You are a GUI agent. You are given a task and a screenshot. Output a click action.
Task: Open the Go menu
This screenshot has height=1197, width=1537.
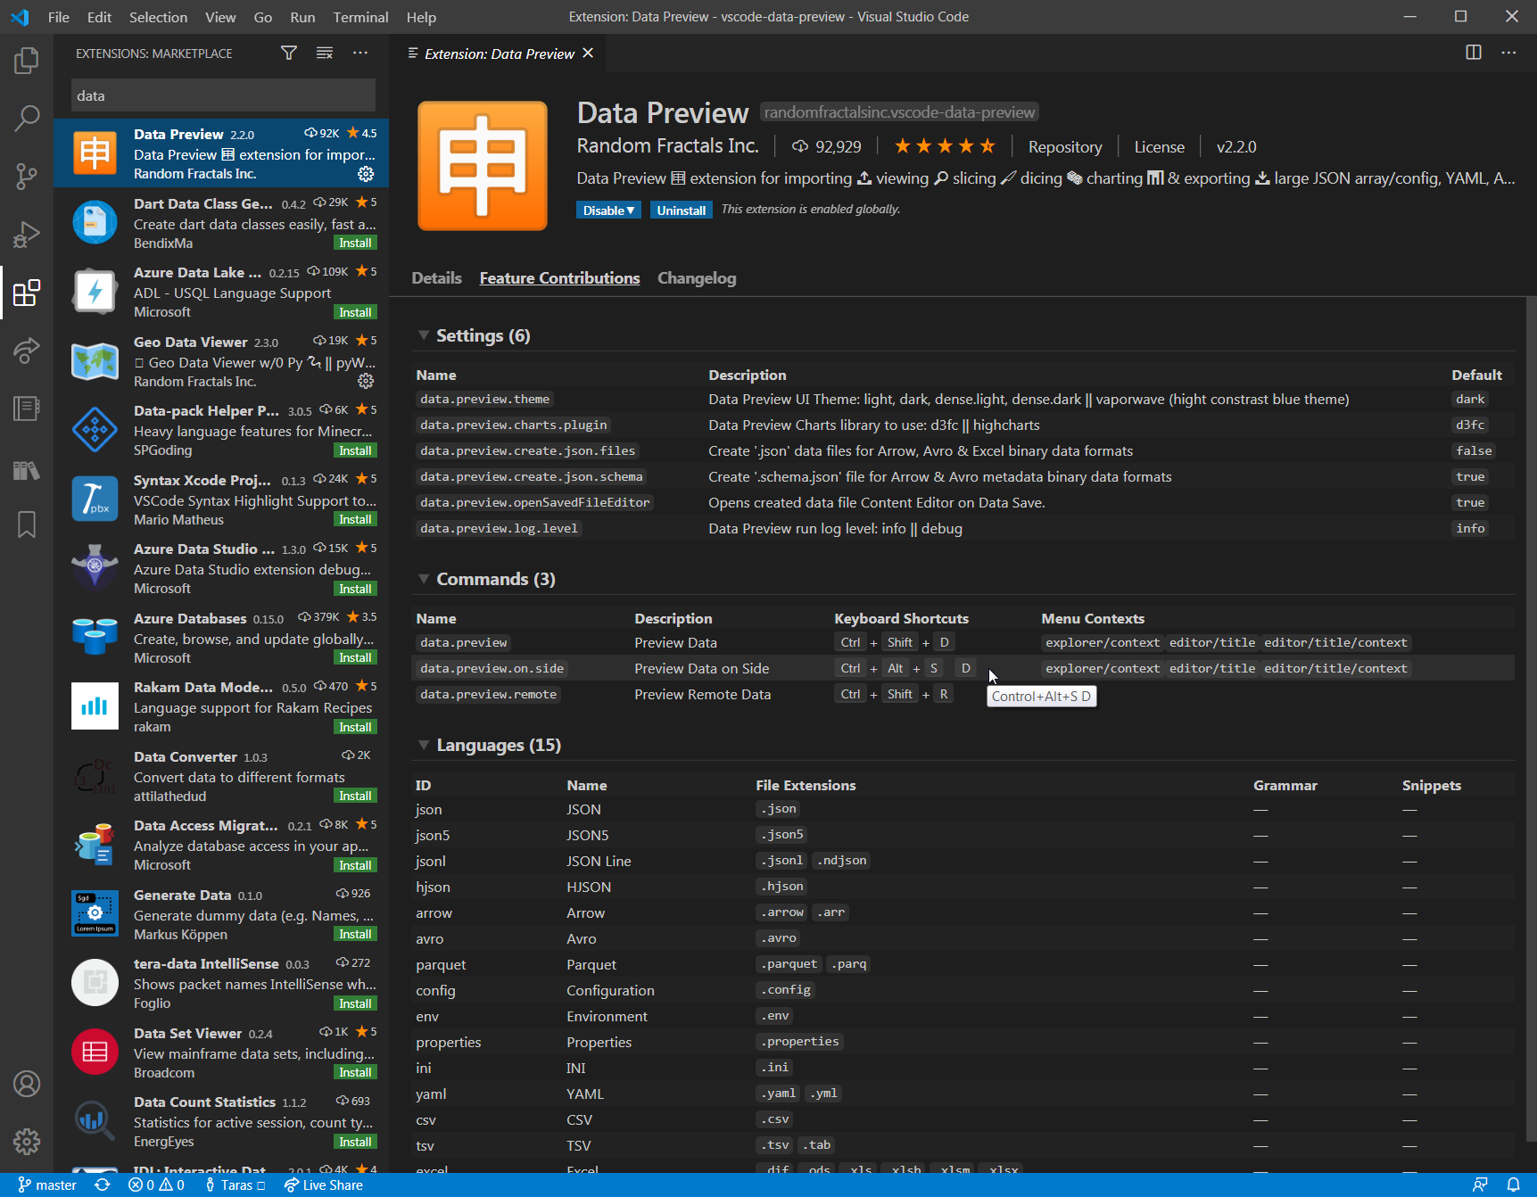[262, 17]
